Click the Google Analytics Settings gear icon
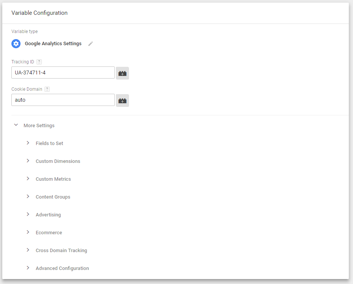This screenshot has width=353, height=284. [16, 44]
